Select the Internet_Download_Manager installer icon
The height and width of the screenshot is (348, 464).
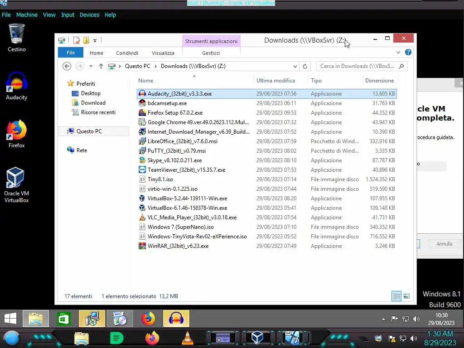pyautogui.click(x=142, y=131)
